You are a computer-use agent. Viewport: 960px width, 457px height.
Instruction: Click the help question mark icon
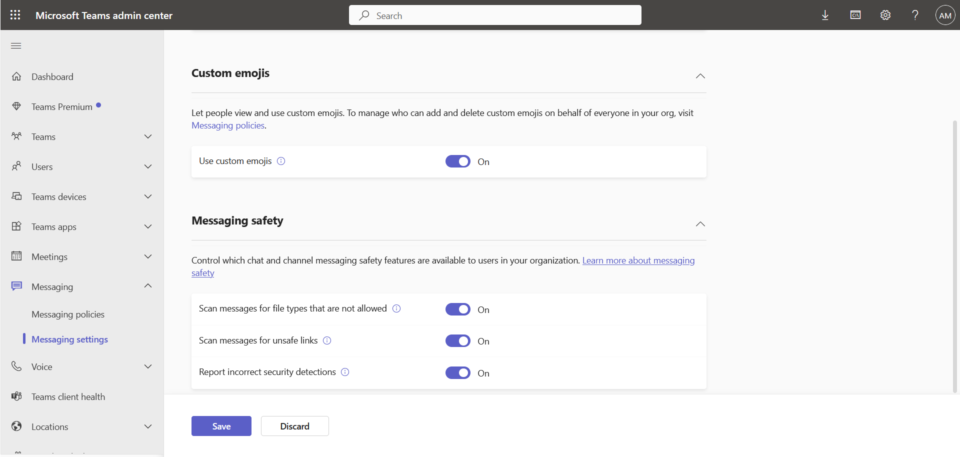tap(915, 15)
